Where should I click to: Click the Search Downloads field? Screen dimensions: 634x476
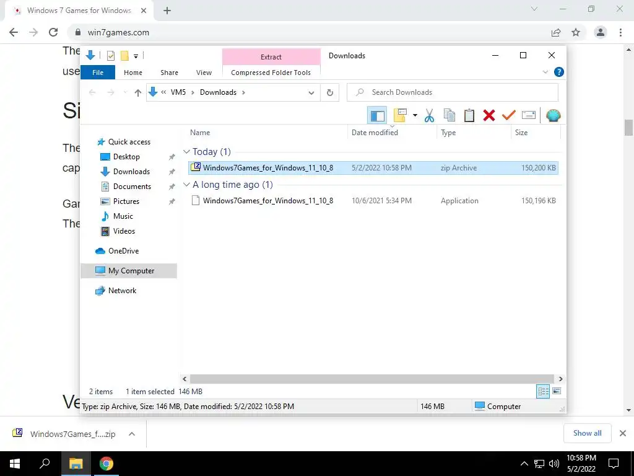[453, 92]
